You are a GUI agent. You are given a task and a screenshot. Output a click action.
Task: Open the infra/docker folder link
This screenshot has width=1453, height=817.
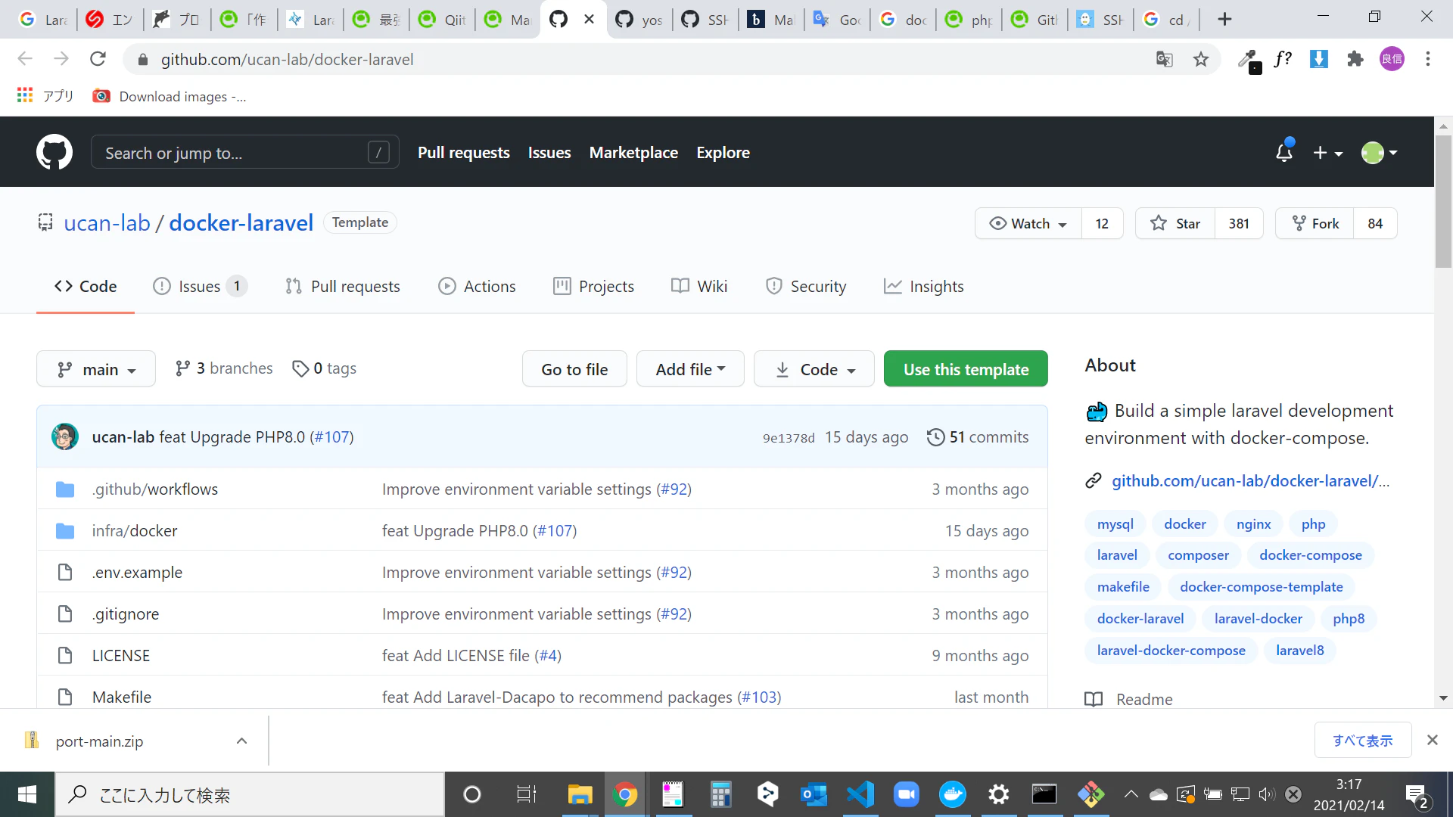[x=135, y=531]
